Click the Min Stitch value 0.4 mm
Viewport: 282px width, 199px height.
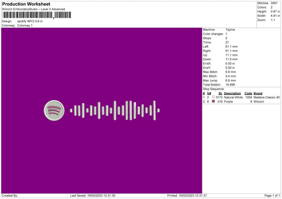click(x=231, y=77)
